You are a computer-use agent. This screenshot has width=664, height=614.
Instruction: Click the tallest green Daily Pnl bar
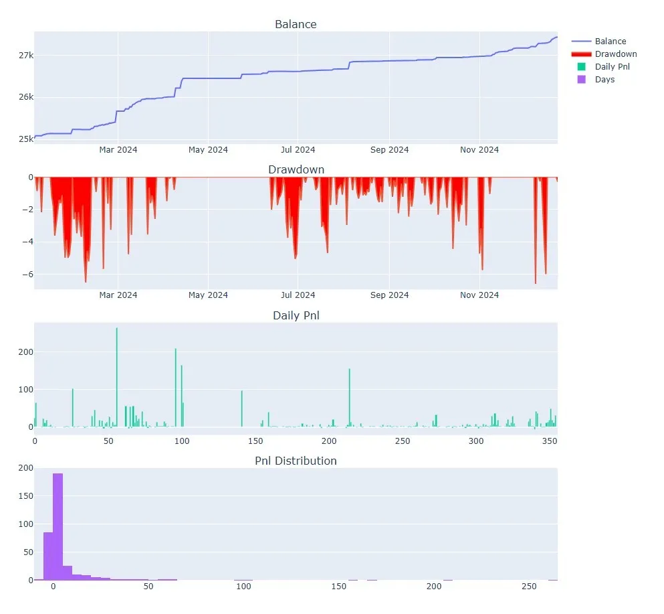117,378
